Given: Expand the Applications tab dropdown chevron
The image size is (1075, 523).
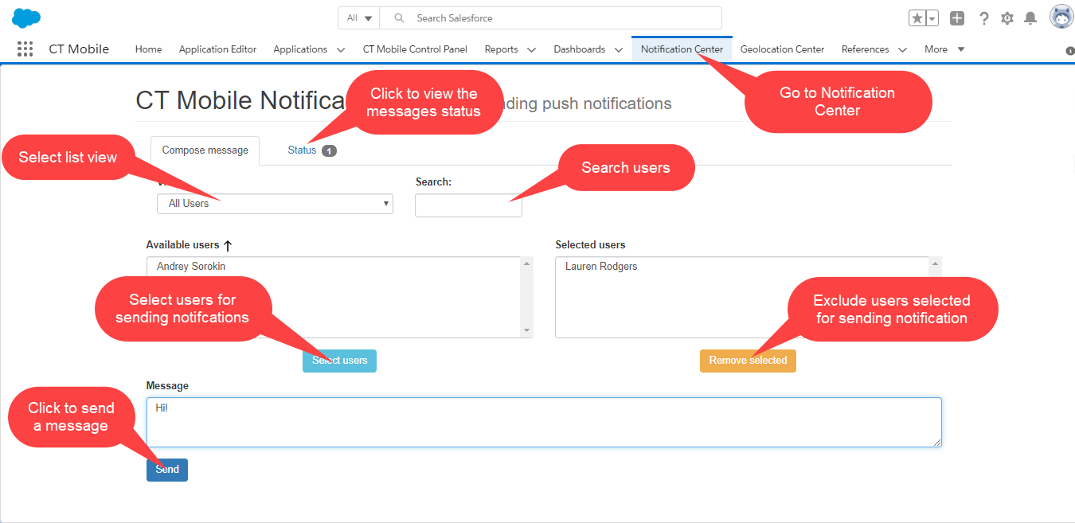Looking at the screenshot, I should [x=341, y=49].
